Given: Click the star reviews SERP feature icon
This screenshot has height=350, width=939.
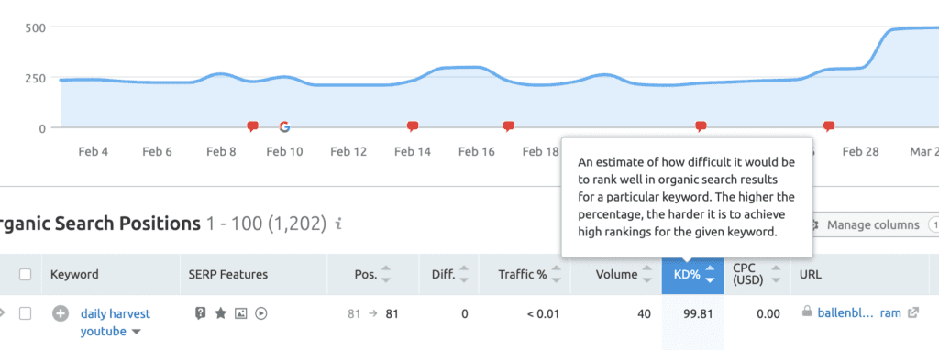Looking at the screenshot, I should (x=220, y=313).
